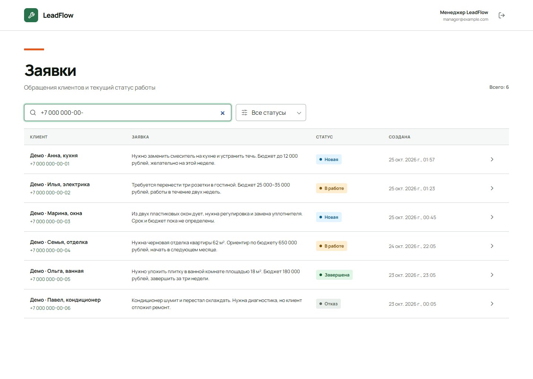Open the Анна, кухня row chevron
This screenshot has width=533, height=379.
(492, 159)
